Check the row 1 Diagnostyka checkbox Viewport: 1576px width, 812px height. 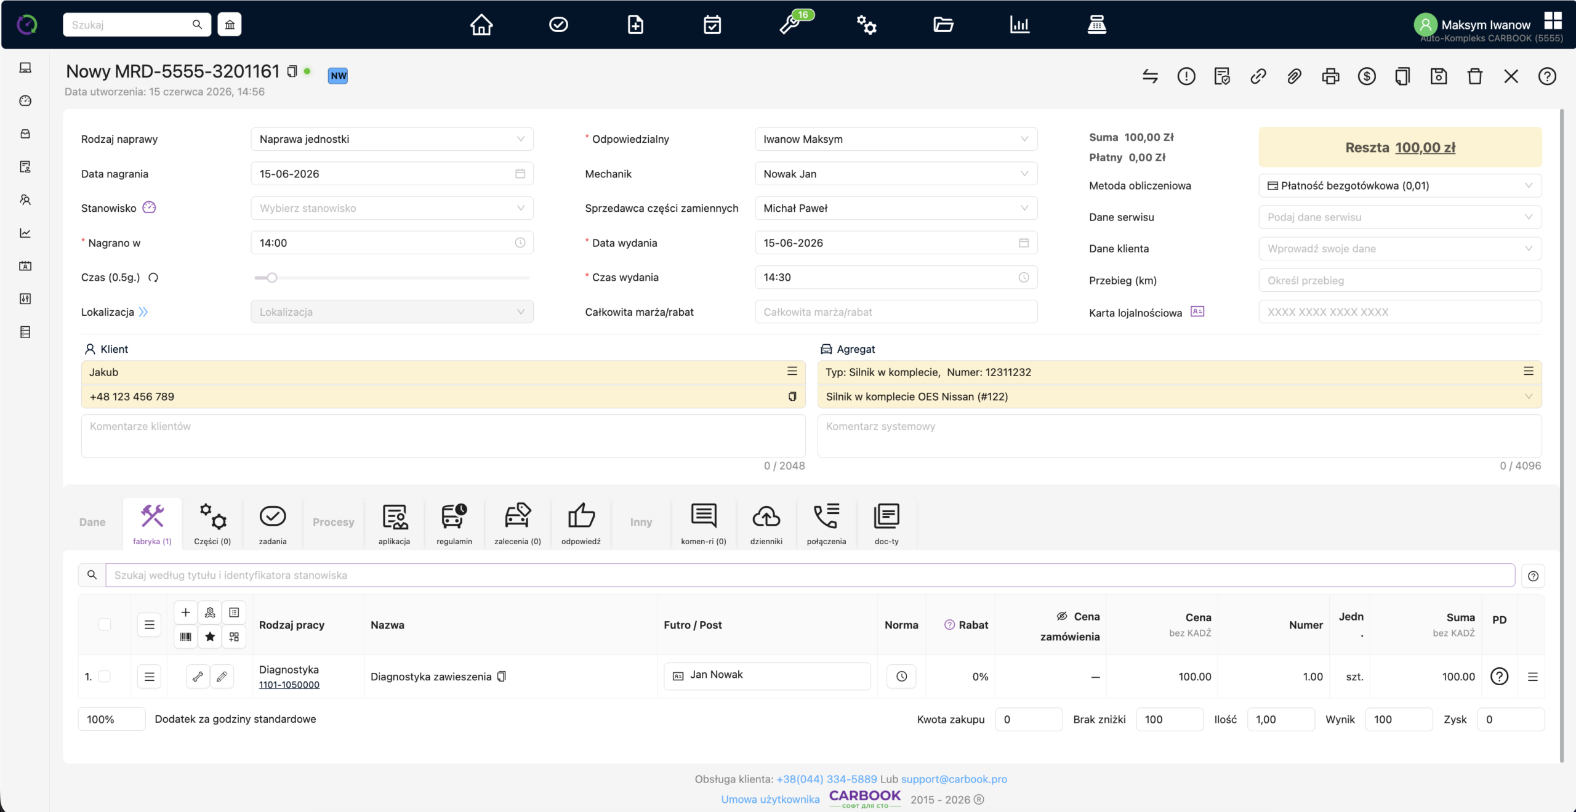pos(105,677)
